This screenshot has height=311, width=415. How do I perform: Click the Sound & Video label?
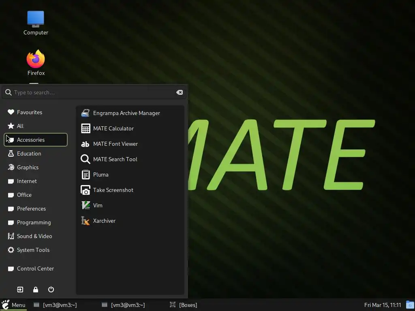coord(34,236)
